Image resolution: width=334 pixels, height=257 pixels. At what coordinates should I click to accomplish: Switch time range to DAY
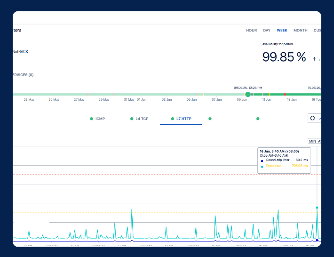tap(266, 31)
